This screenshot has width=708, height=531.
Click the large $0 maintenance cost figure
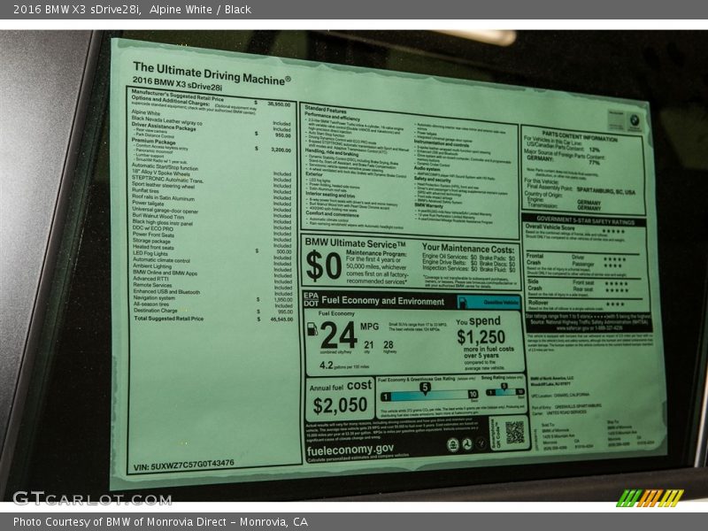point(323,265)
